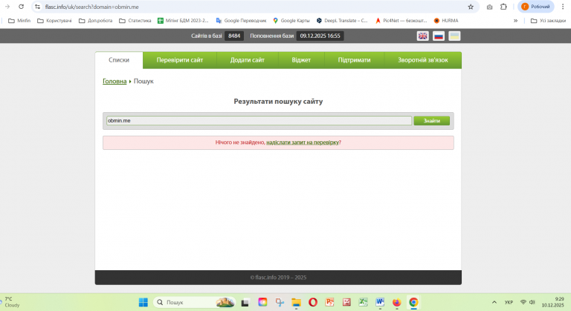Click the camera screenshot extension icon

pos(489,7)
